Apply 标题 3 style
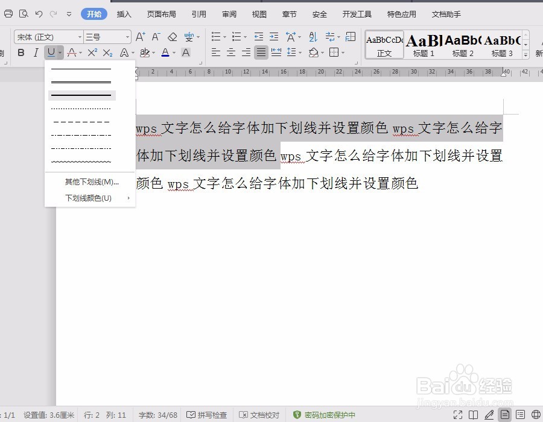Screen dimensions: 543x422 502,45
